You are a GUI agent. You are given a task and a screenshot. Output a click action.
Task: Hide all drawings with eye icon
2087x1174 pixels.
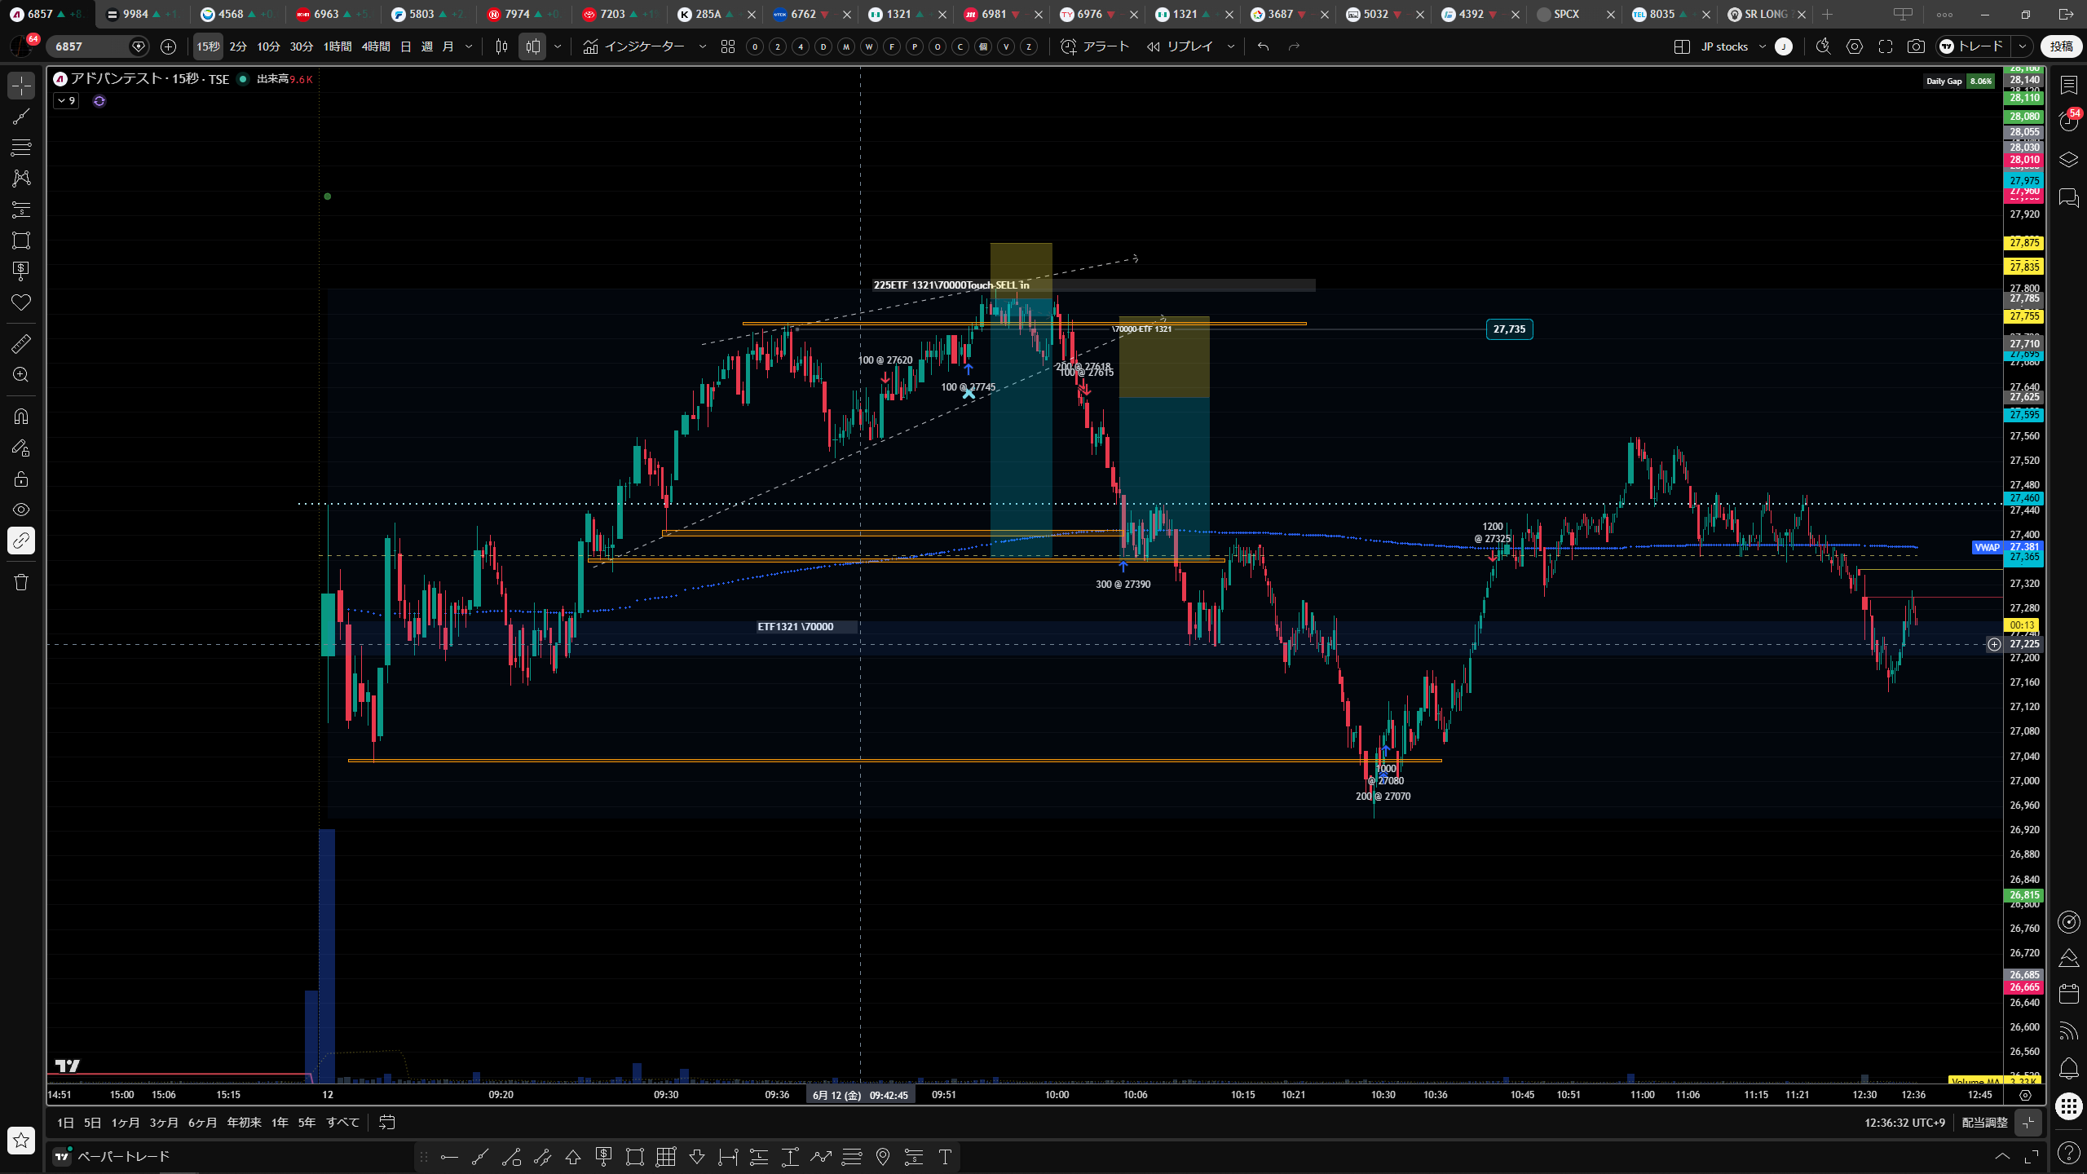pos(21,510)
